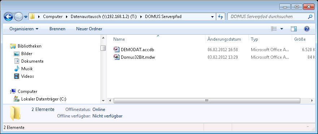Click the Lokaler Datenträger drive icon
This screenshot has height=134, width=318.
pos(17,99)
